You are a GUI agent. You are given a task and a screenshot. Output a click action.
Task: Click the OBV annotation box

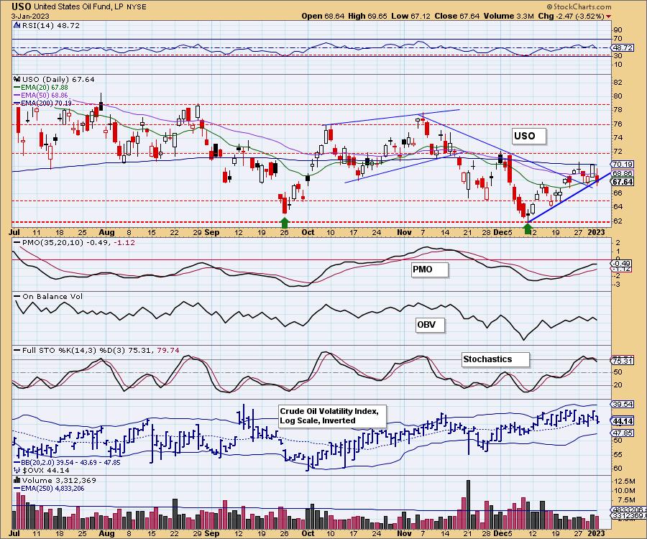click(x=430, y=325)
